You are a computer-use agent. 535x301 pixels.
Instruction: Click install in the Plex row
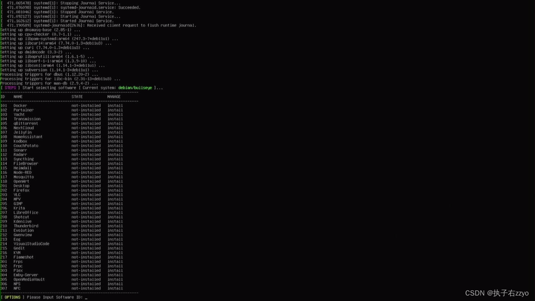pyautogui.click(x=115, y=270)
